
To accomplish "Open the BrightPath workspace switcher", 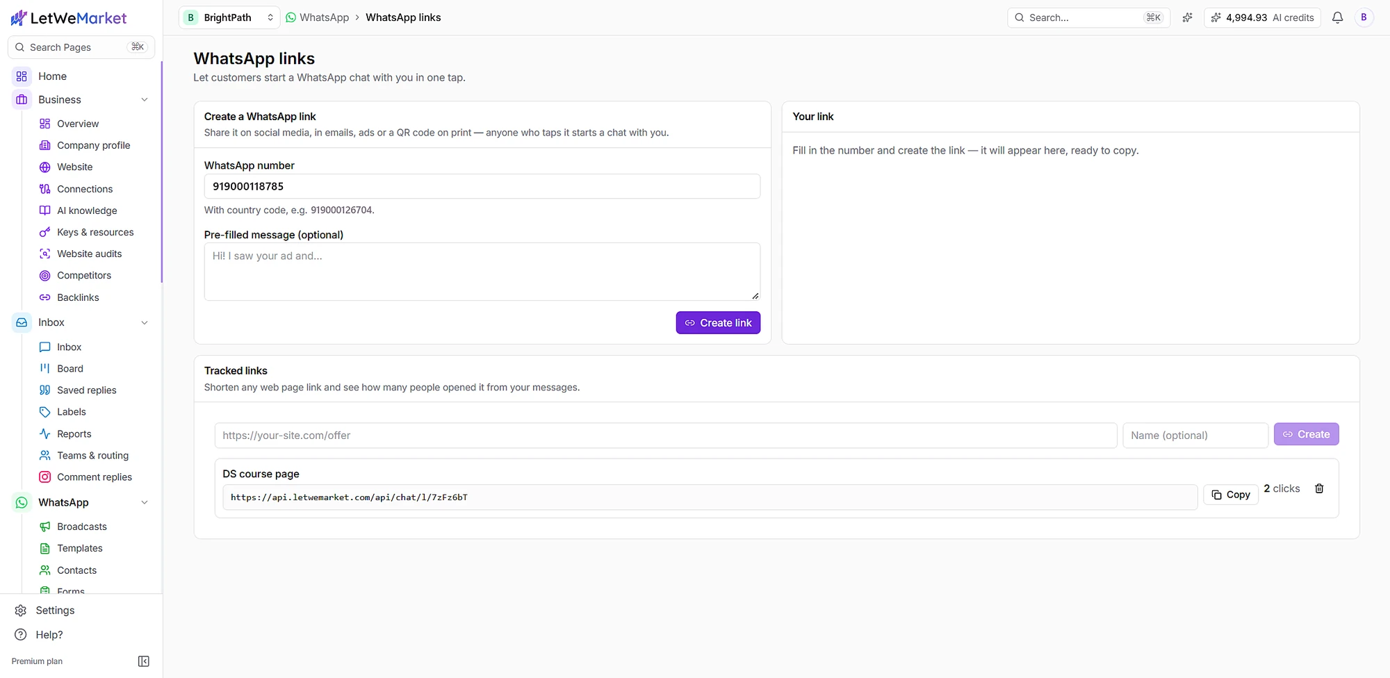I will coord(229,17).
